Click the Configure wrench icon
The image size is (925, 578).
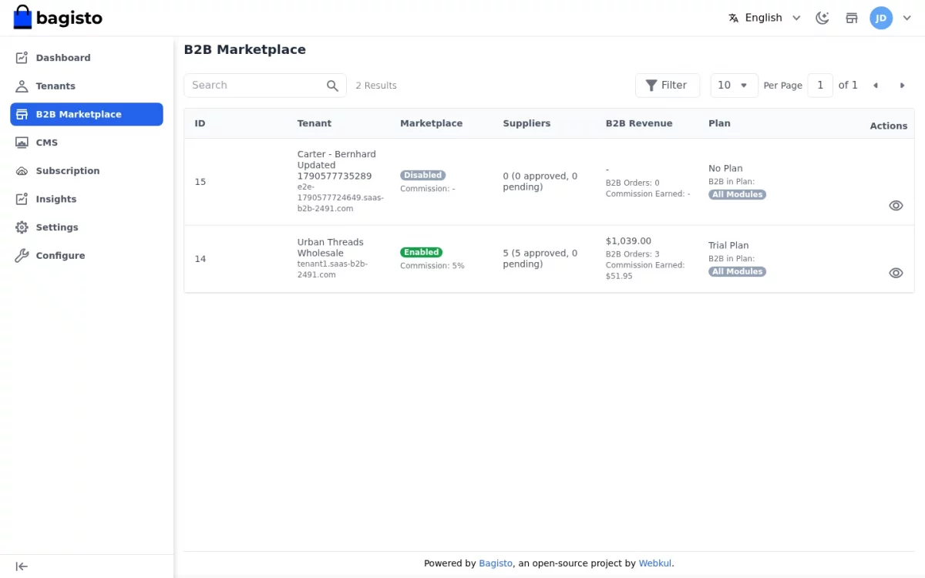22,256
